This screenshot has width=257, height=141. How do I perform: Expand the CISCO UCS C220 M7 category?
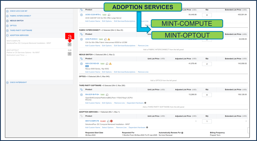click(7, 11)
